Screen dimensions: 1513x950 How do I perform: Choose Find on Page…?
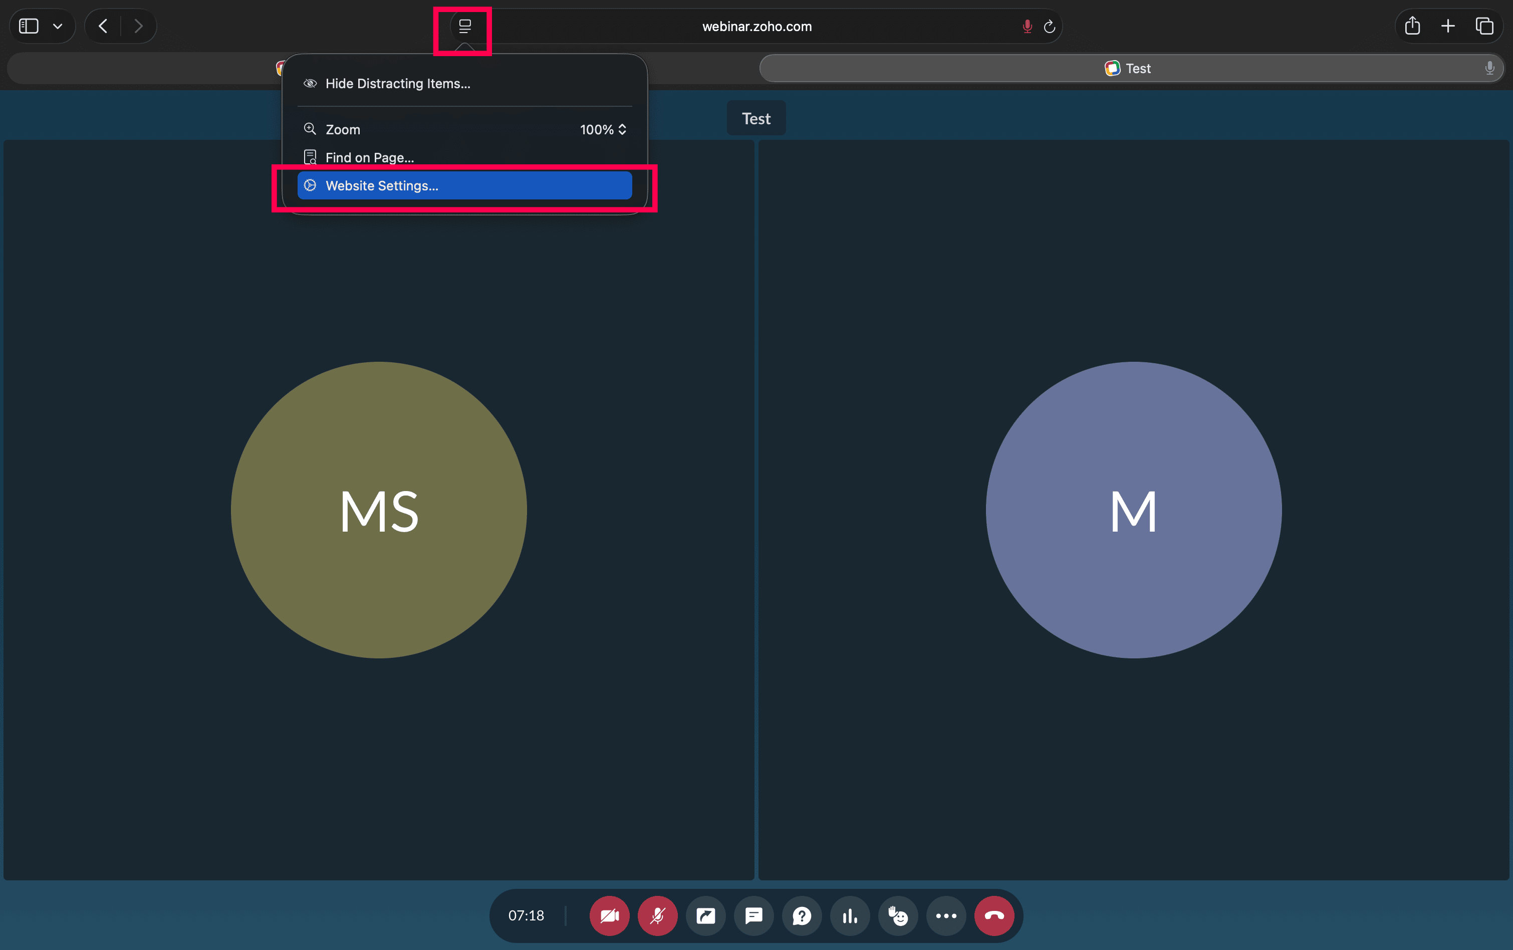[465, 157]
